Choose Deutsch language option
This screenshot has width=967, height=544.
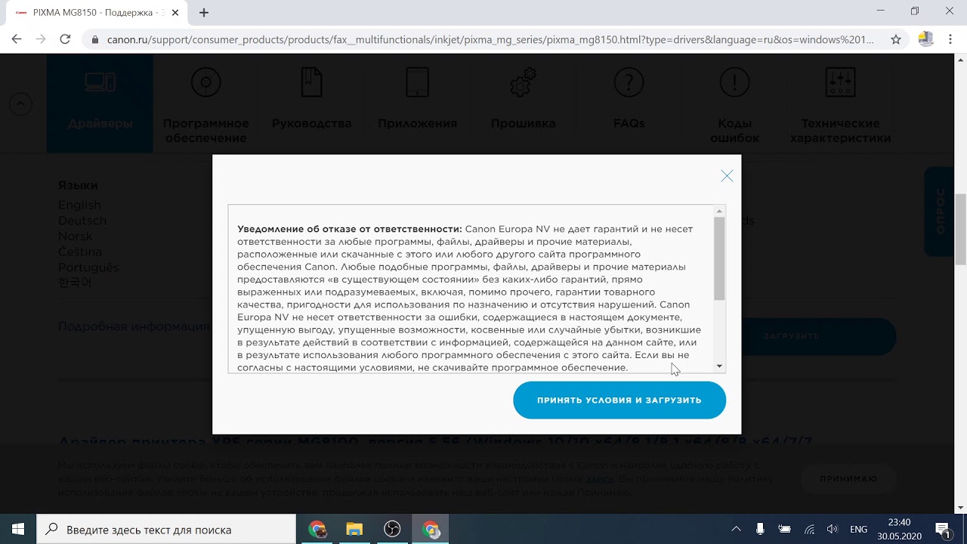82,221
